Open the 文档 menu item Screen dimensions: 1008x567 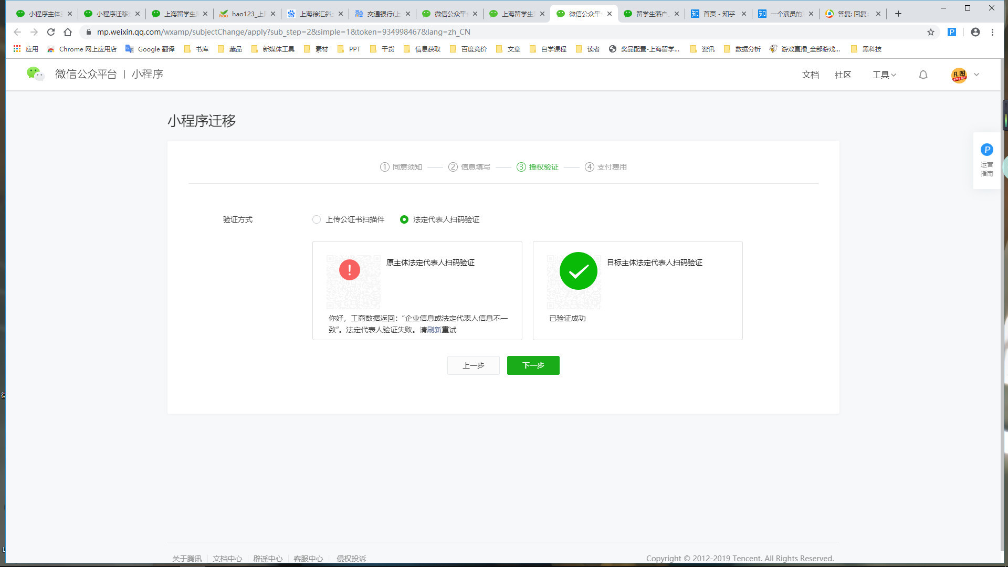[810, 75]
